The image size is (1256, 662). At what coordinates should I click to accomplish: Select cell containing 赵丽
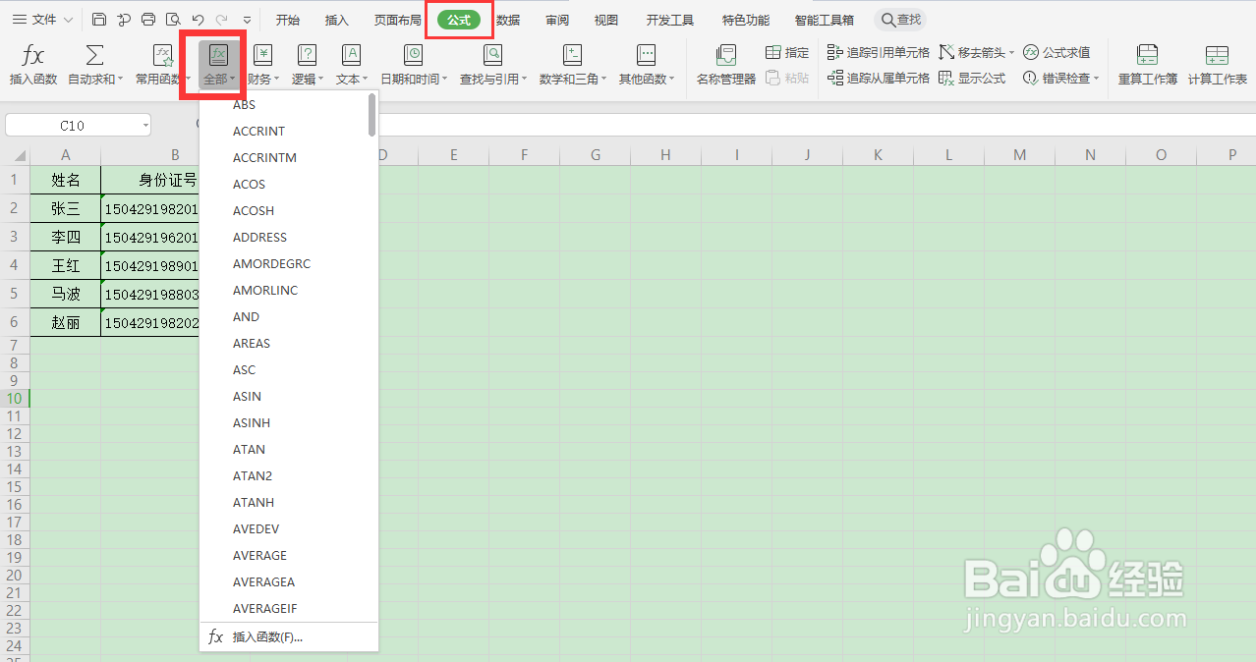pos(65,322)
